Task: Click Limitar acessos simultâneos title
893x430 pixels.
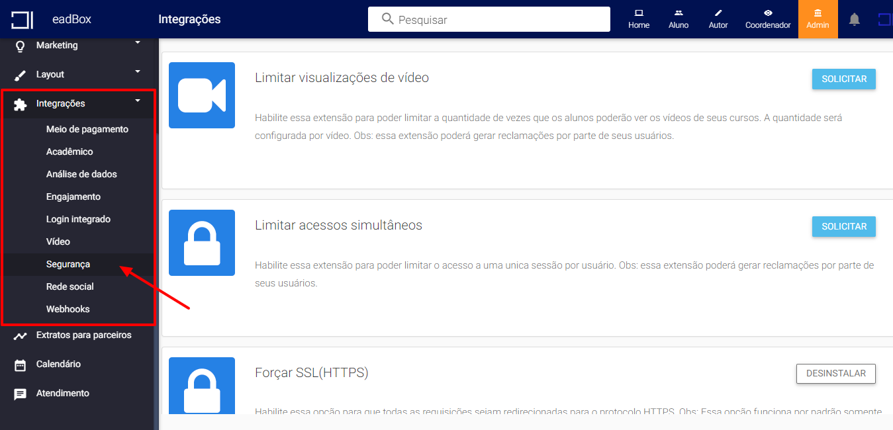Action: [338, 225]
